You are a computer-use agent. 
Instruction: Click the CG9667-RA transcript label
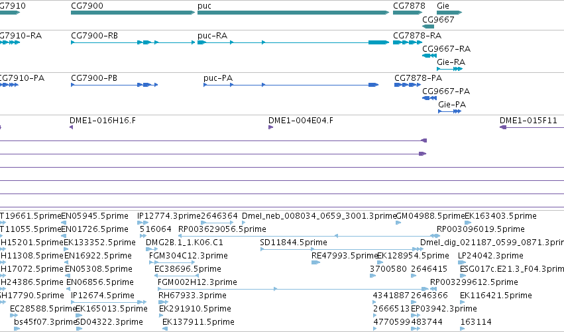coord(447,49)
